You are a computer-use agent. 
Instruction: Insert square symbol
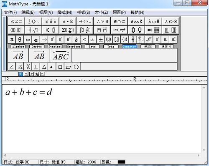(x=60, y=67)
